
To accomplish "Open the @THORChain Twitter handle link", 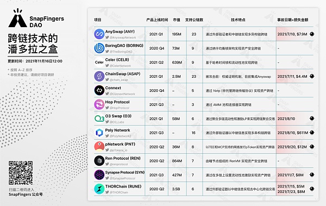I will 117,192.
